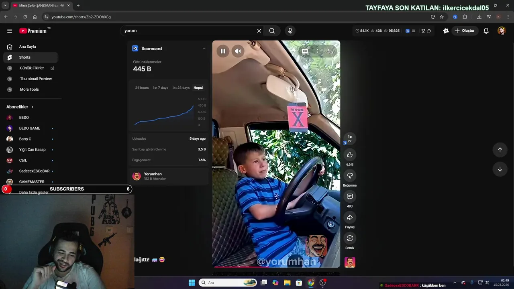Select the 1st 28 days chart range
Screen dimensions: 514x289
pyautogui.click(x=181, y=88)
